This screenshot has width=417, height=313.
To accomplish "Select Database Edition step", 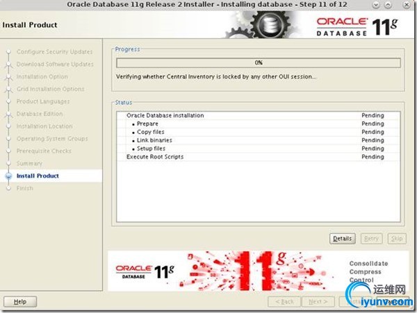I will (x=40, y=114).
